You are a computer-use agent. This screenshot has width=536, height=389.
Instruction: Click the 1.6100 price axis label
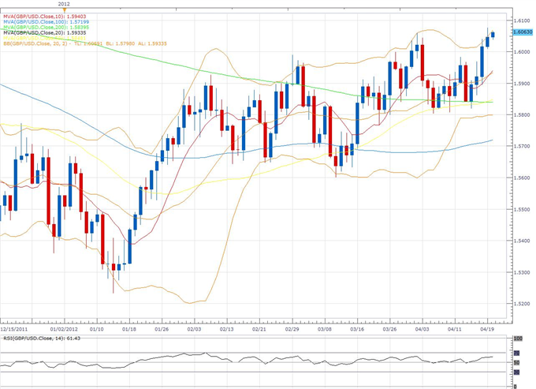[522, 21]
